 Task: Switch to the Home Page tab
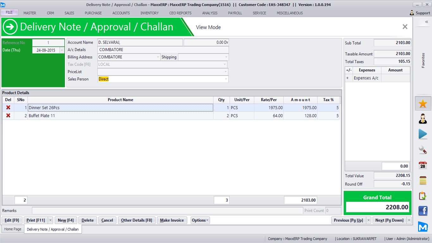pos(13,229)
